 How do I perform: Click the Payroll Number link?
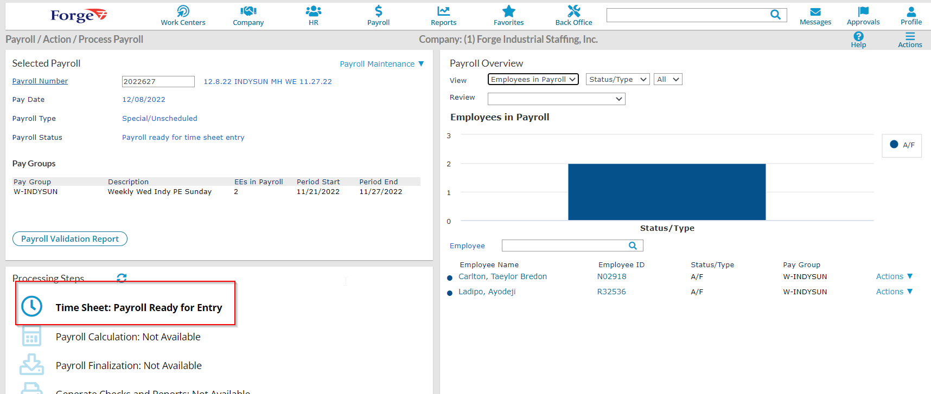[40, 81]
